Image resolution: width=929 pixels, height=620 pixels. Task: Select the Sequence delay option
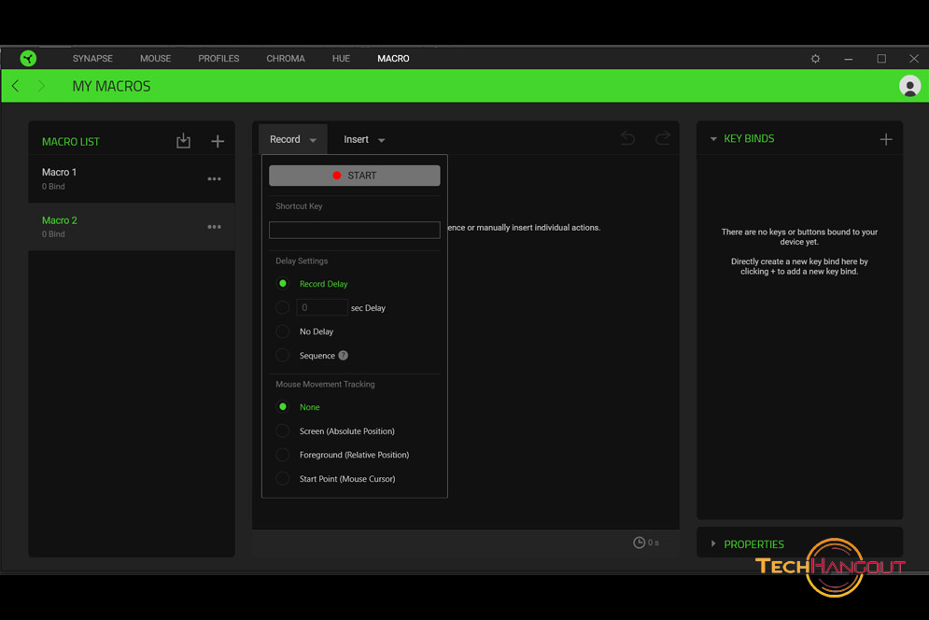point(283,356)
